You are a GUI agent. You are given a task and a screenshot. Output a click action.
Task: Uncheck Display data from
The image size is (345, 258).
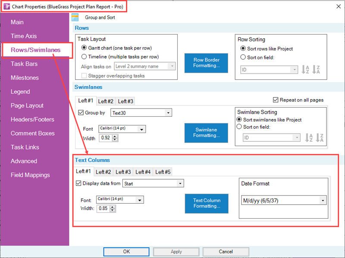pyautogui.click(x=78, y=183)
